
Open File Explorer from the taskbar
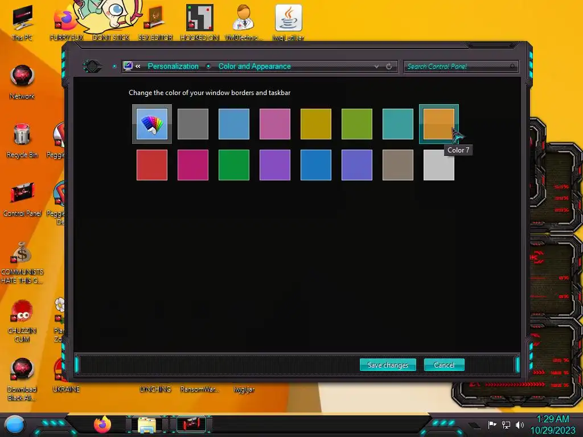click(x=147, y=424)
